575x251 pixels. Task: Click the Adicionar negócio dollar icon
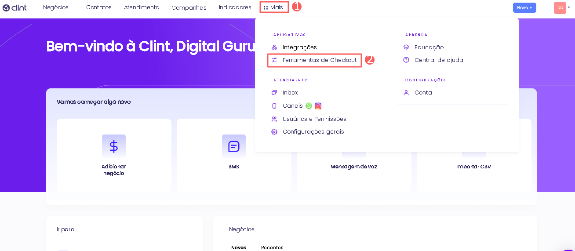point(114,146)
